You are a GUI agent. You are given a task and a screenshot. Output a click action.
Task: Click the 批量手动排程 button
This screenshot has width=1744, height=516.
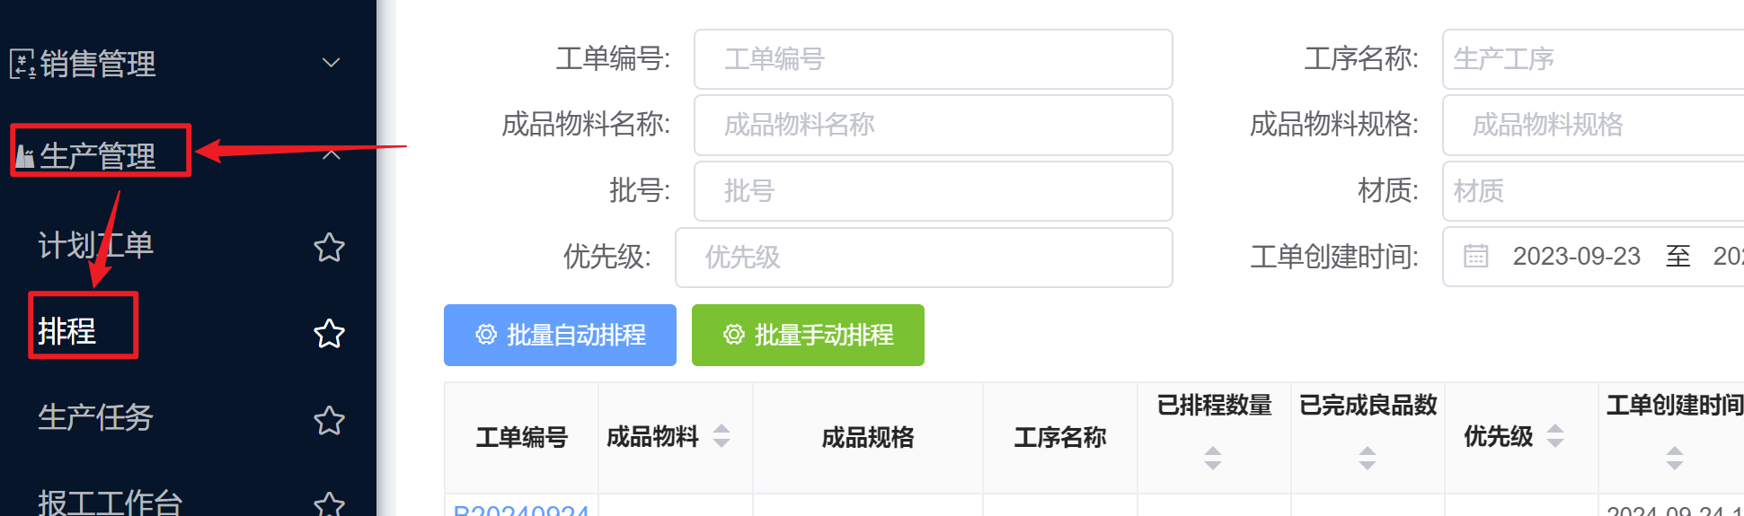coord(808,335)
